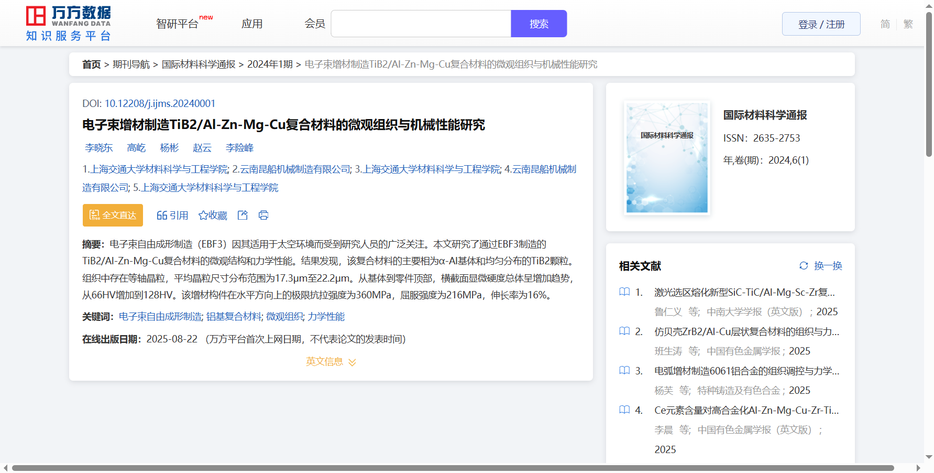The image size is (934, 473).
Task: Open the 会员 menu item
Action: pos(315,24)
